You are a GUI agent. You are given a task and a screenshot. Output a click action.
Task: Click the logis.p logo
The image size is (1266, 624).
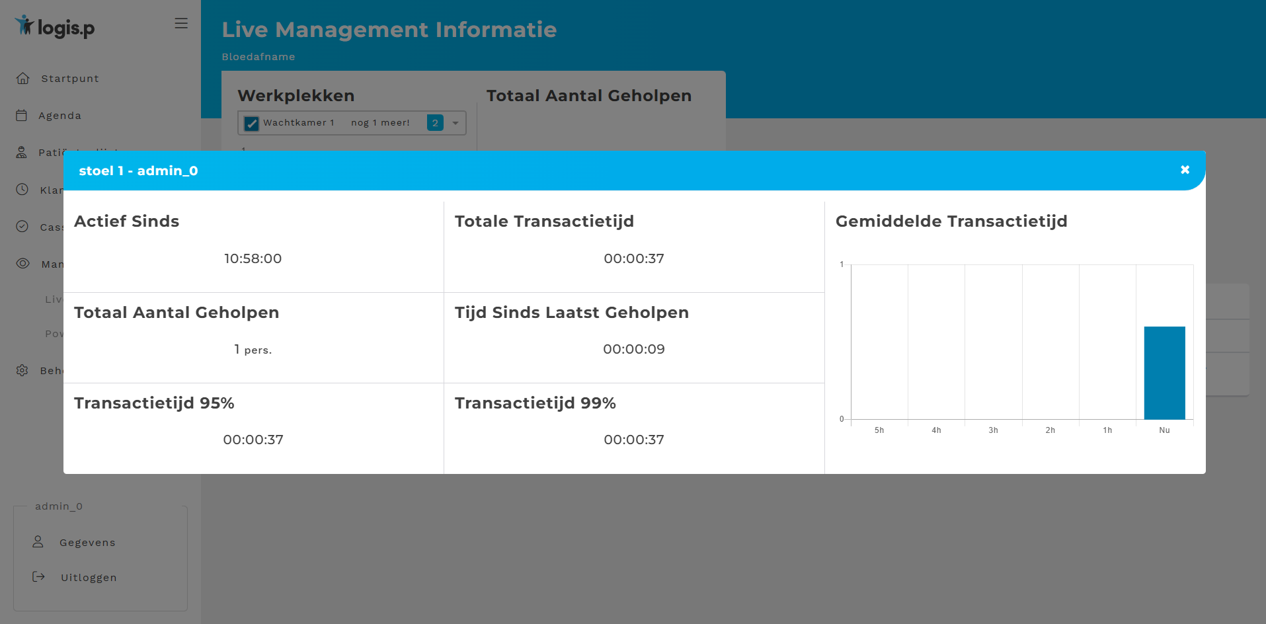tap(56, 26)
